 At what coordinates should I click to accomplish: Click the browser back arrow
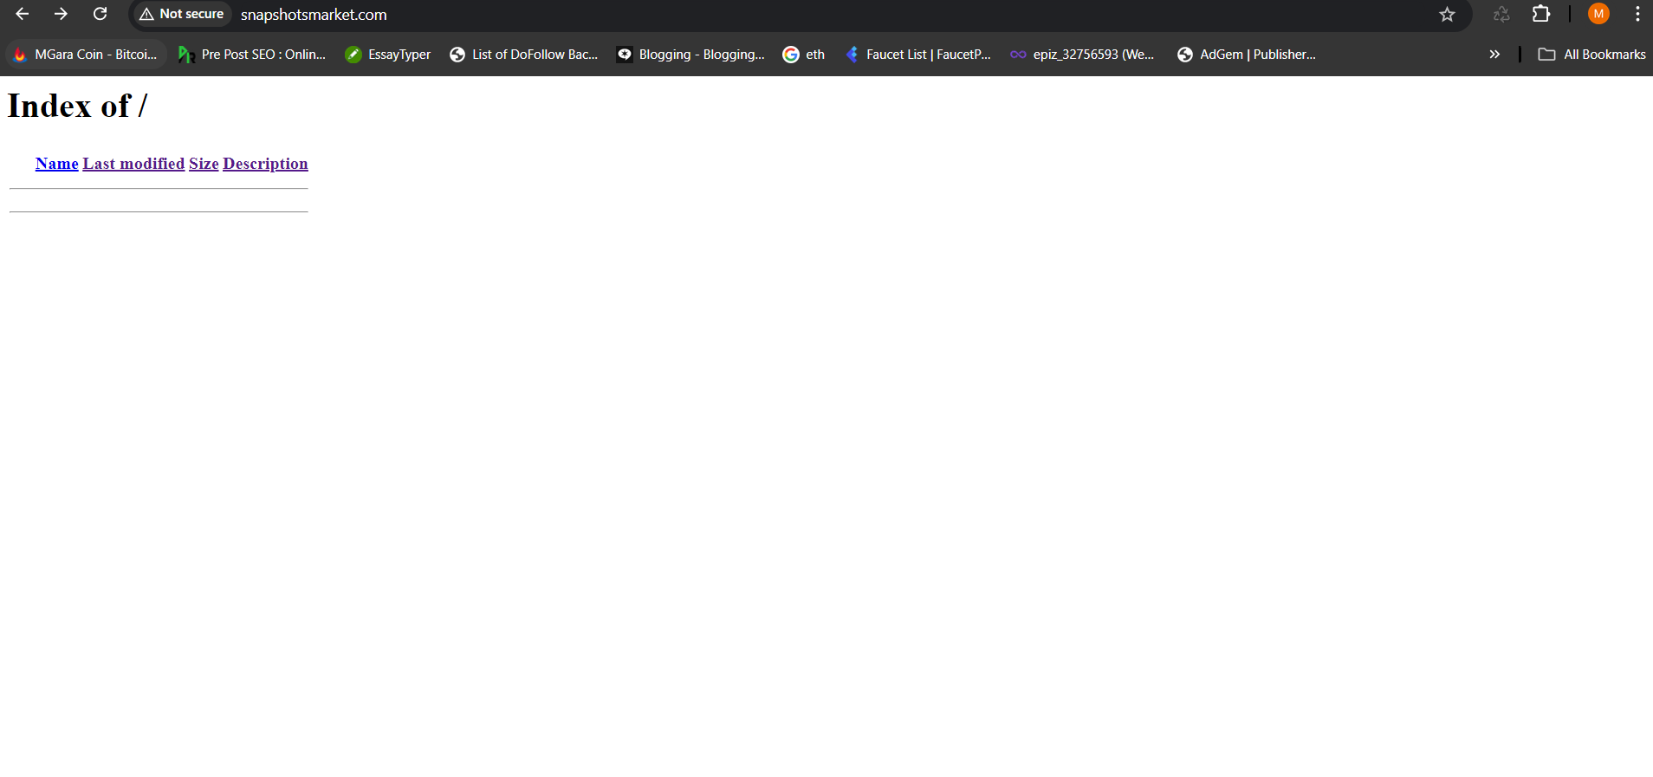click(23, 14)
